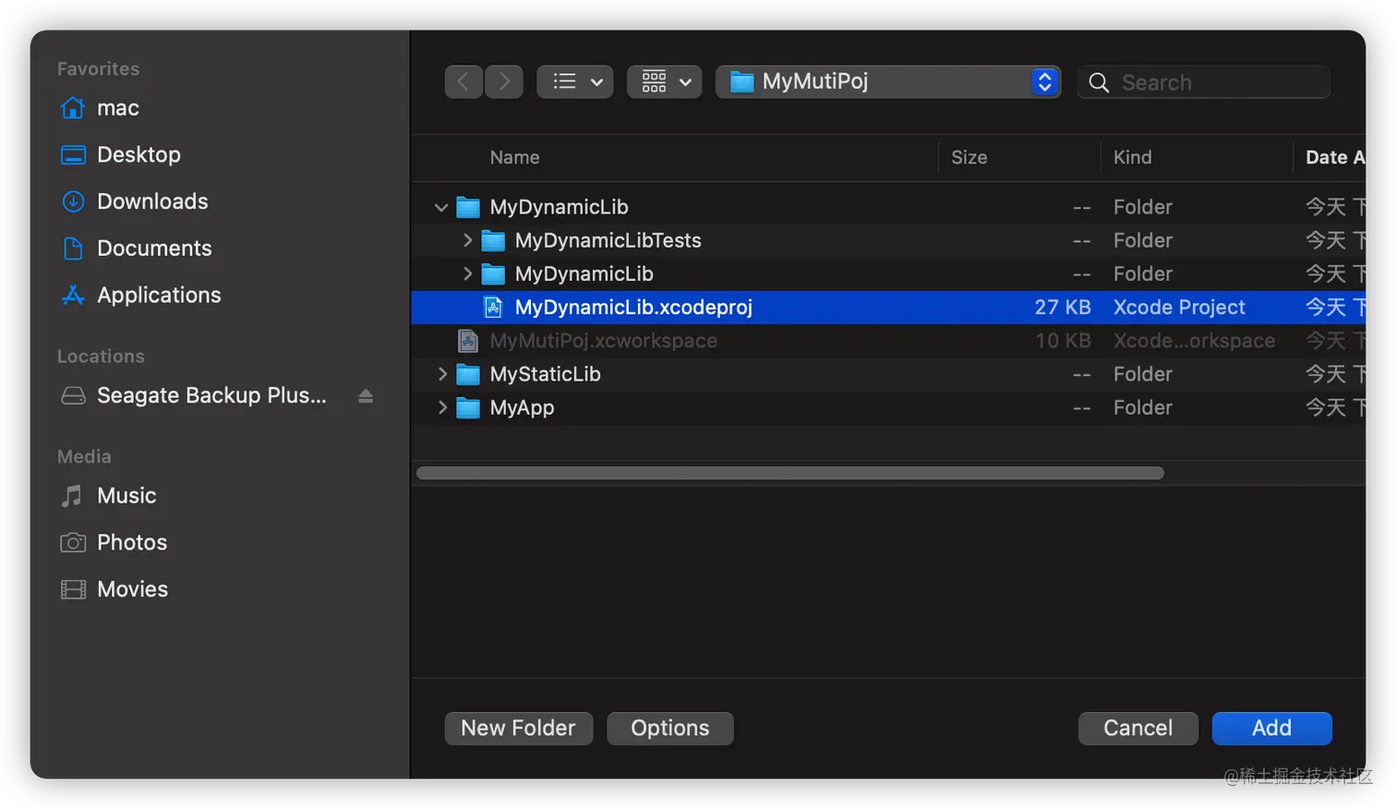
Task: Open Photos in the Media section
Action: pyautogui.click(x=133, y=543)
